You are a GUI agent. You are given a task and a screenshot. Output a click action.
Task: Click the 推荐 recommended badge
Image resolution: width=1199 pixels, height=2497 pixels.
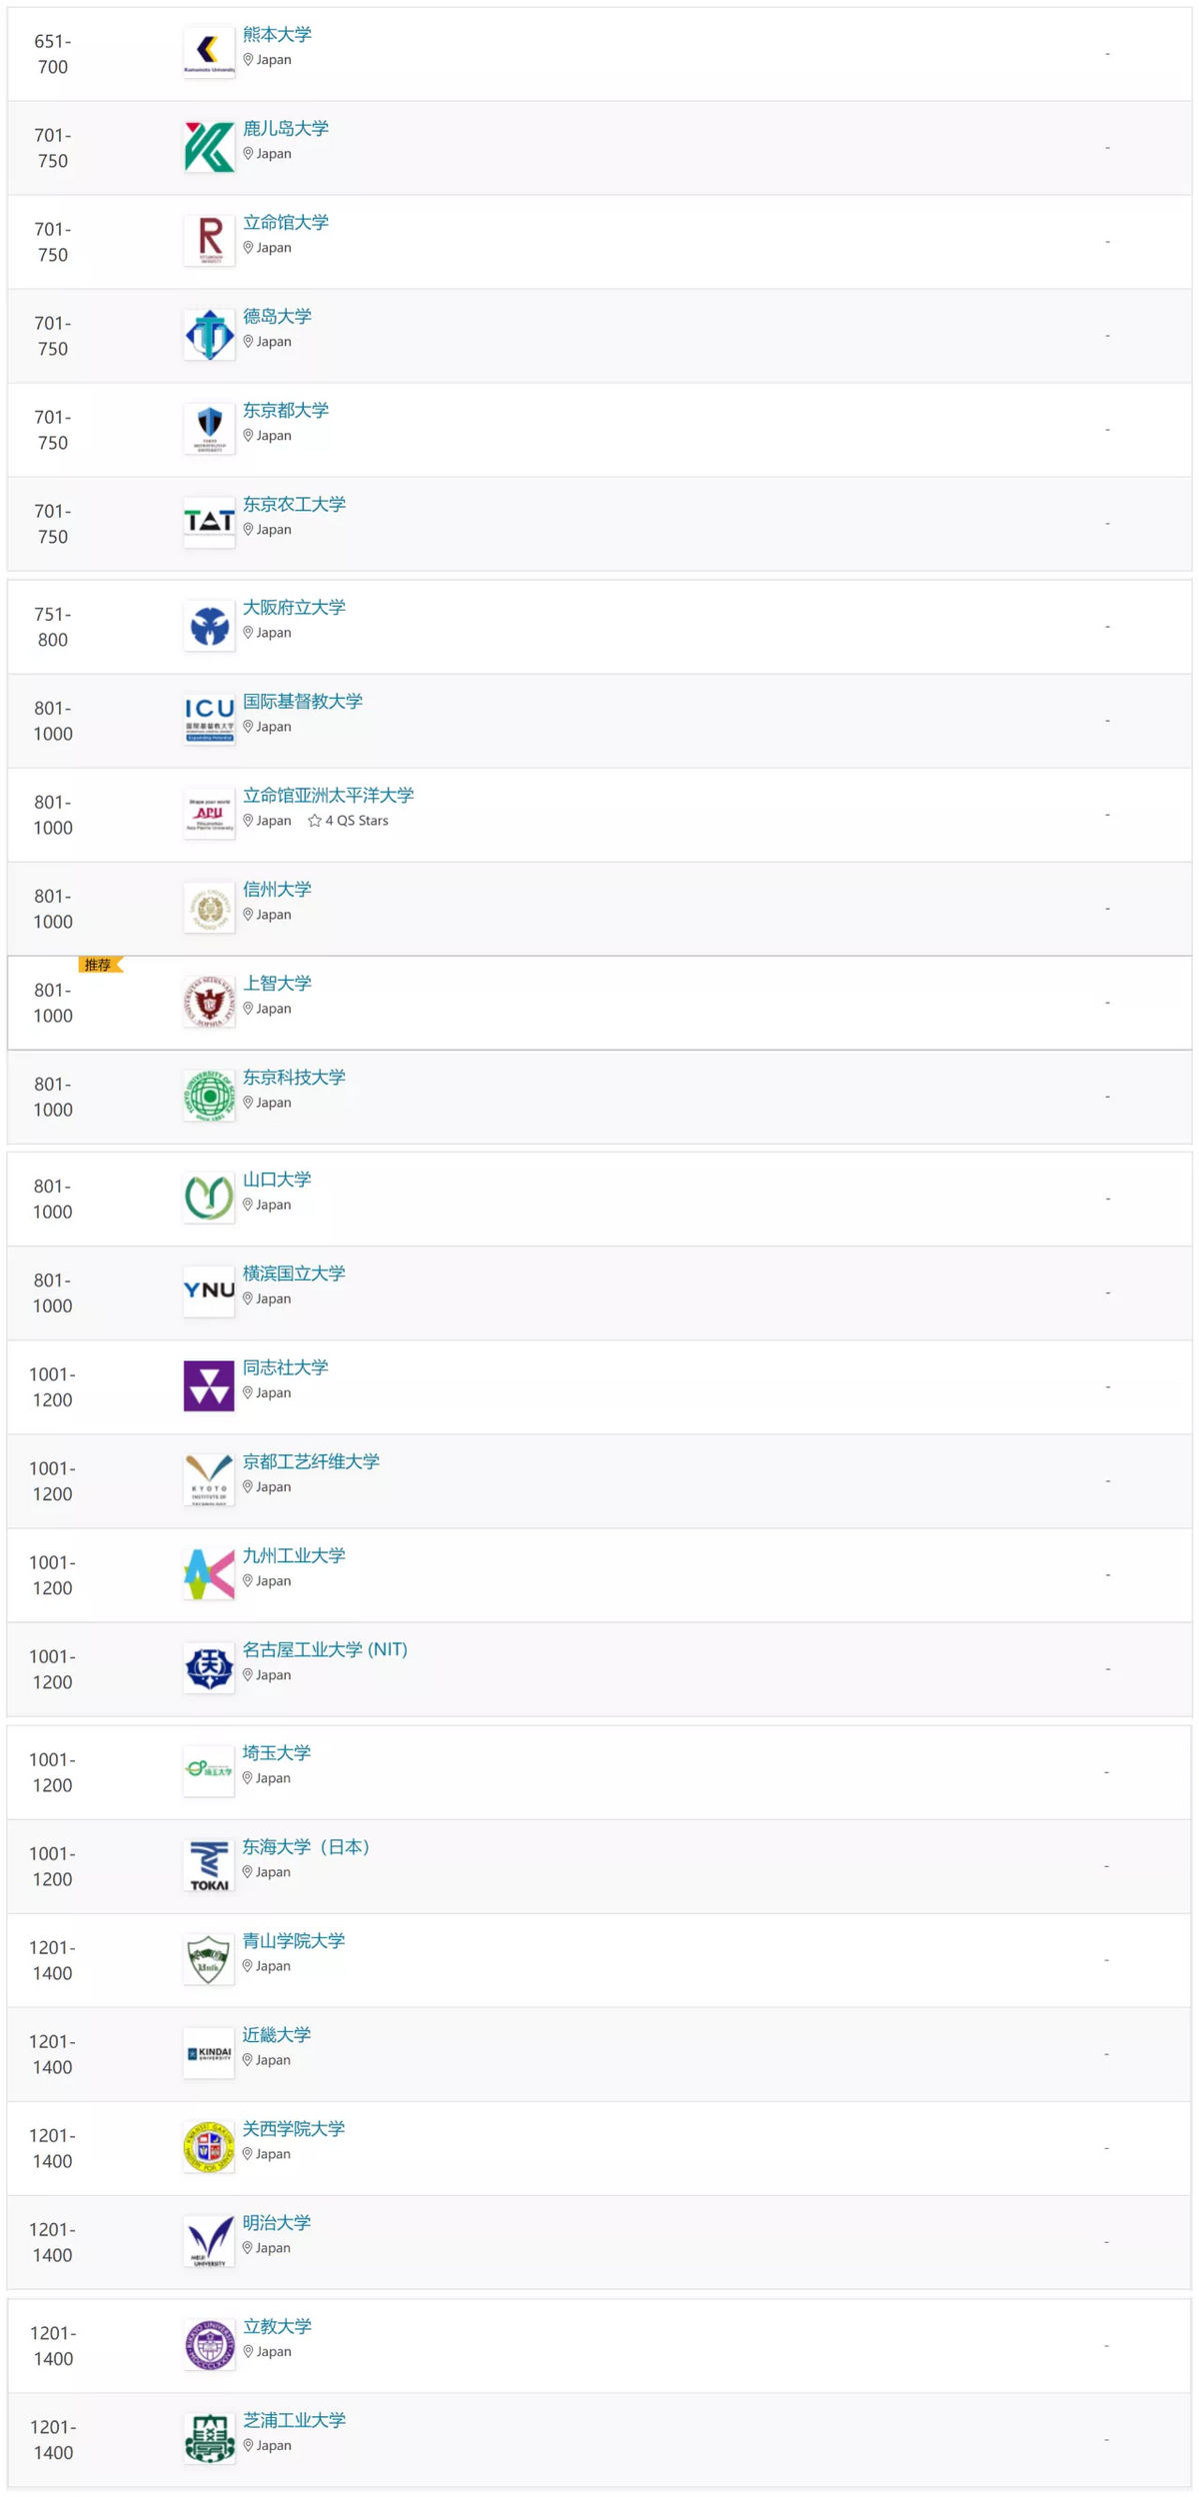click(x=99, y=965)
